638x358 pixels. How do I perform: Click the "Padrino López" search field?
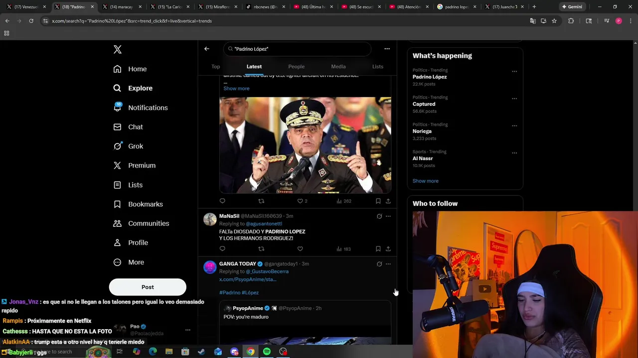(x=298, y=49)
